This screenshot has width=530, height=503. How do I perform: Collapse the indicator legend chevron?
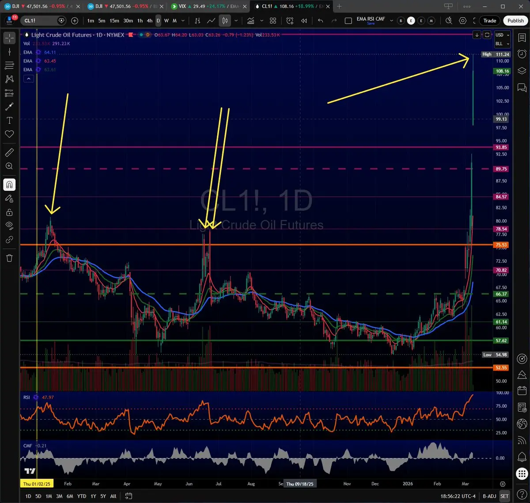click(x=28, y=79)
